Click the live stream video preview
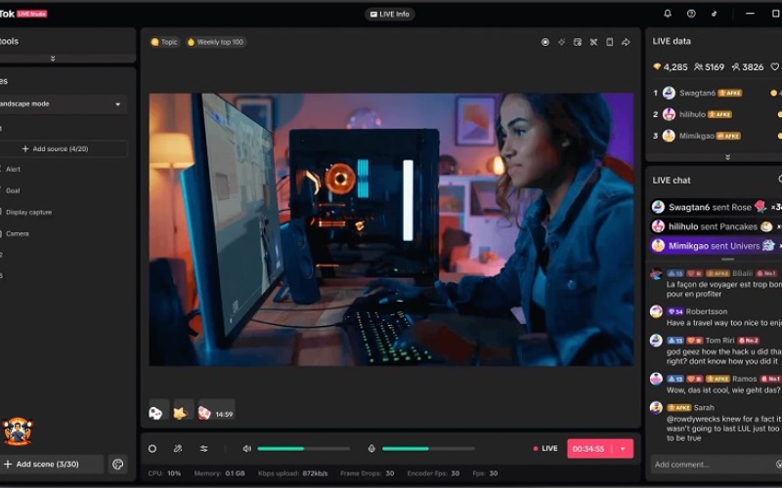This screenshot has width=782, height=488. 392,229
